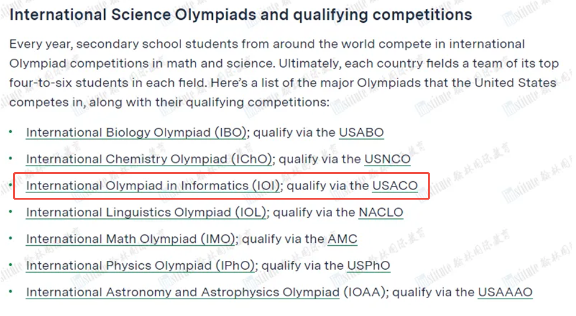This screenshot has height=316, width=576.
Task: Visit the USPhO link
Action: pyautogui.click(x=369, y=266)
